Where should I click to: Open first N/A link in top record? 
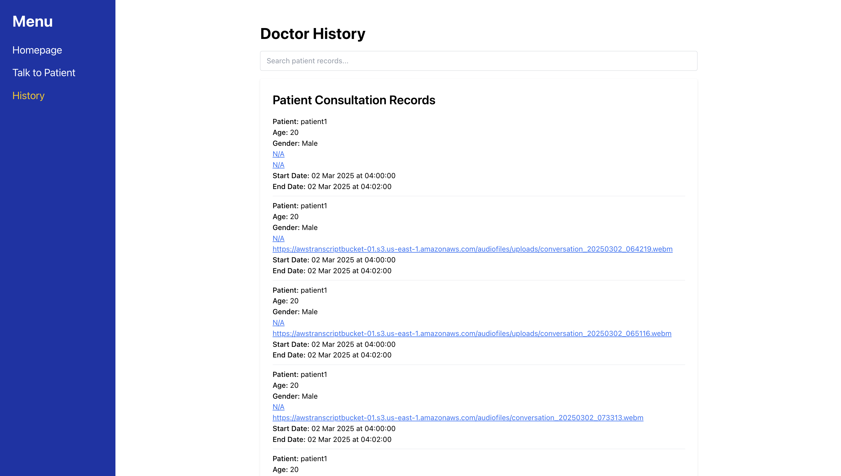[278, 154]
